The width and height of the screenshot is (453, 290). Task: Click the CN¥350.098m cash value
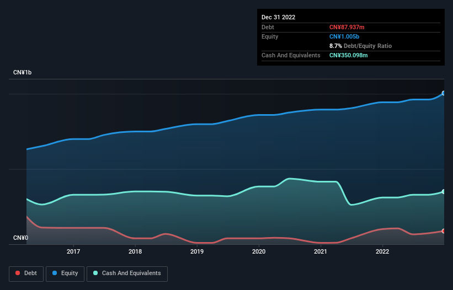[348, 55]
